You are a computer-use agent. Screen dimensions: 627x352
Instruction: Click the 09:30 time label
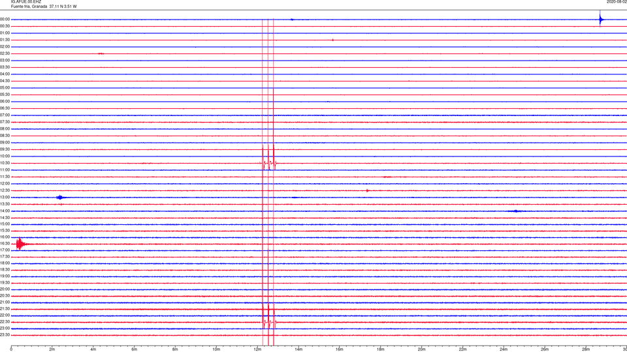pyautogui.click(x=5, y=149)
